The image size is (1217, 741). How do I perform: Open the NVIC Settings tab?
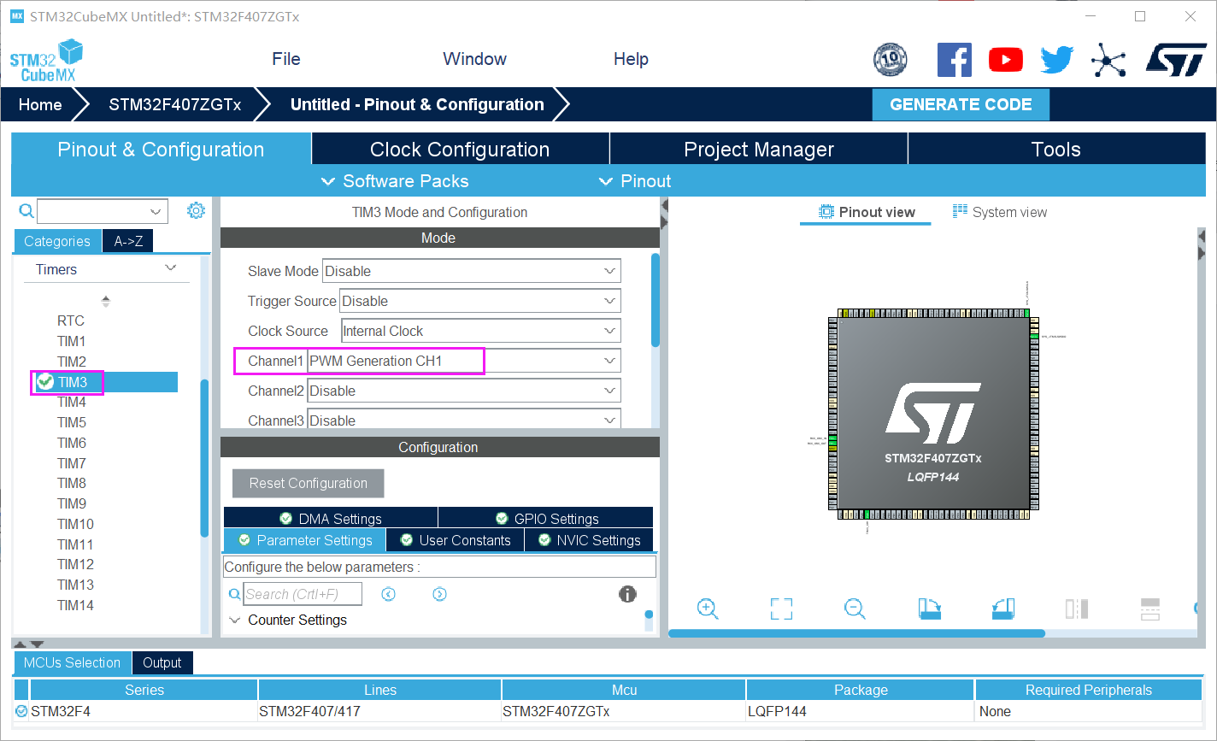[589, 540]
